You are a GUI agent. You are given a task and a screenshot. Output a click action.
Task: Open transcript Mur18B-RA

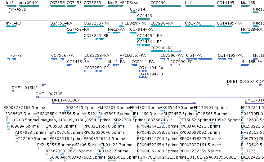pyautogui.click(x=252, y=29)
